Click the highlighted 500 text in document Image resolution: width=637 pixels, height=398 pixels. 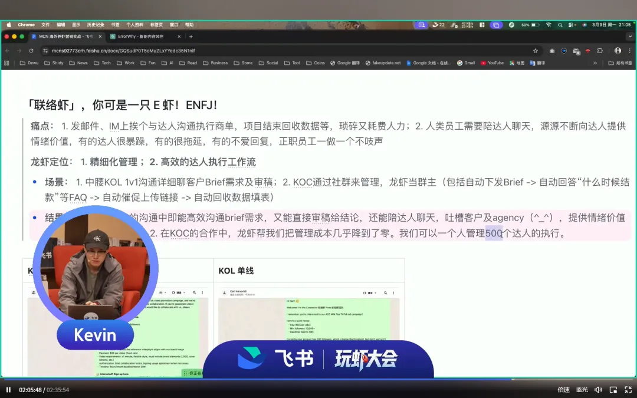[x=494, y=233]
